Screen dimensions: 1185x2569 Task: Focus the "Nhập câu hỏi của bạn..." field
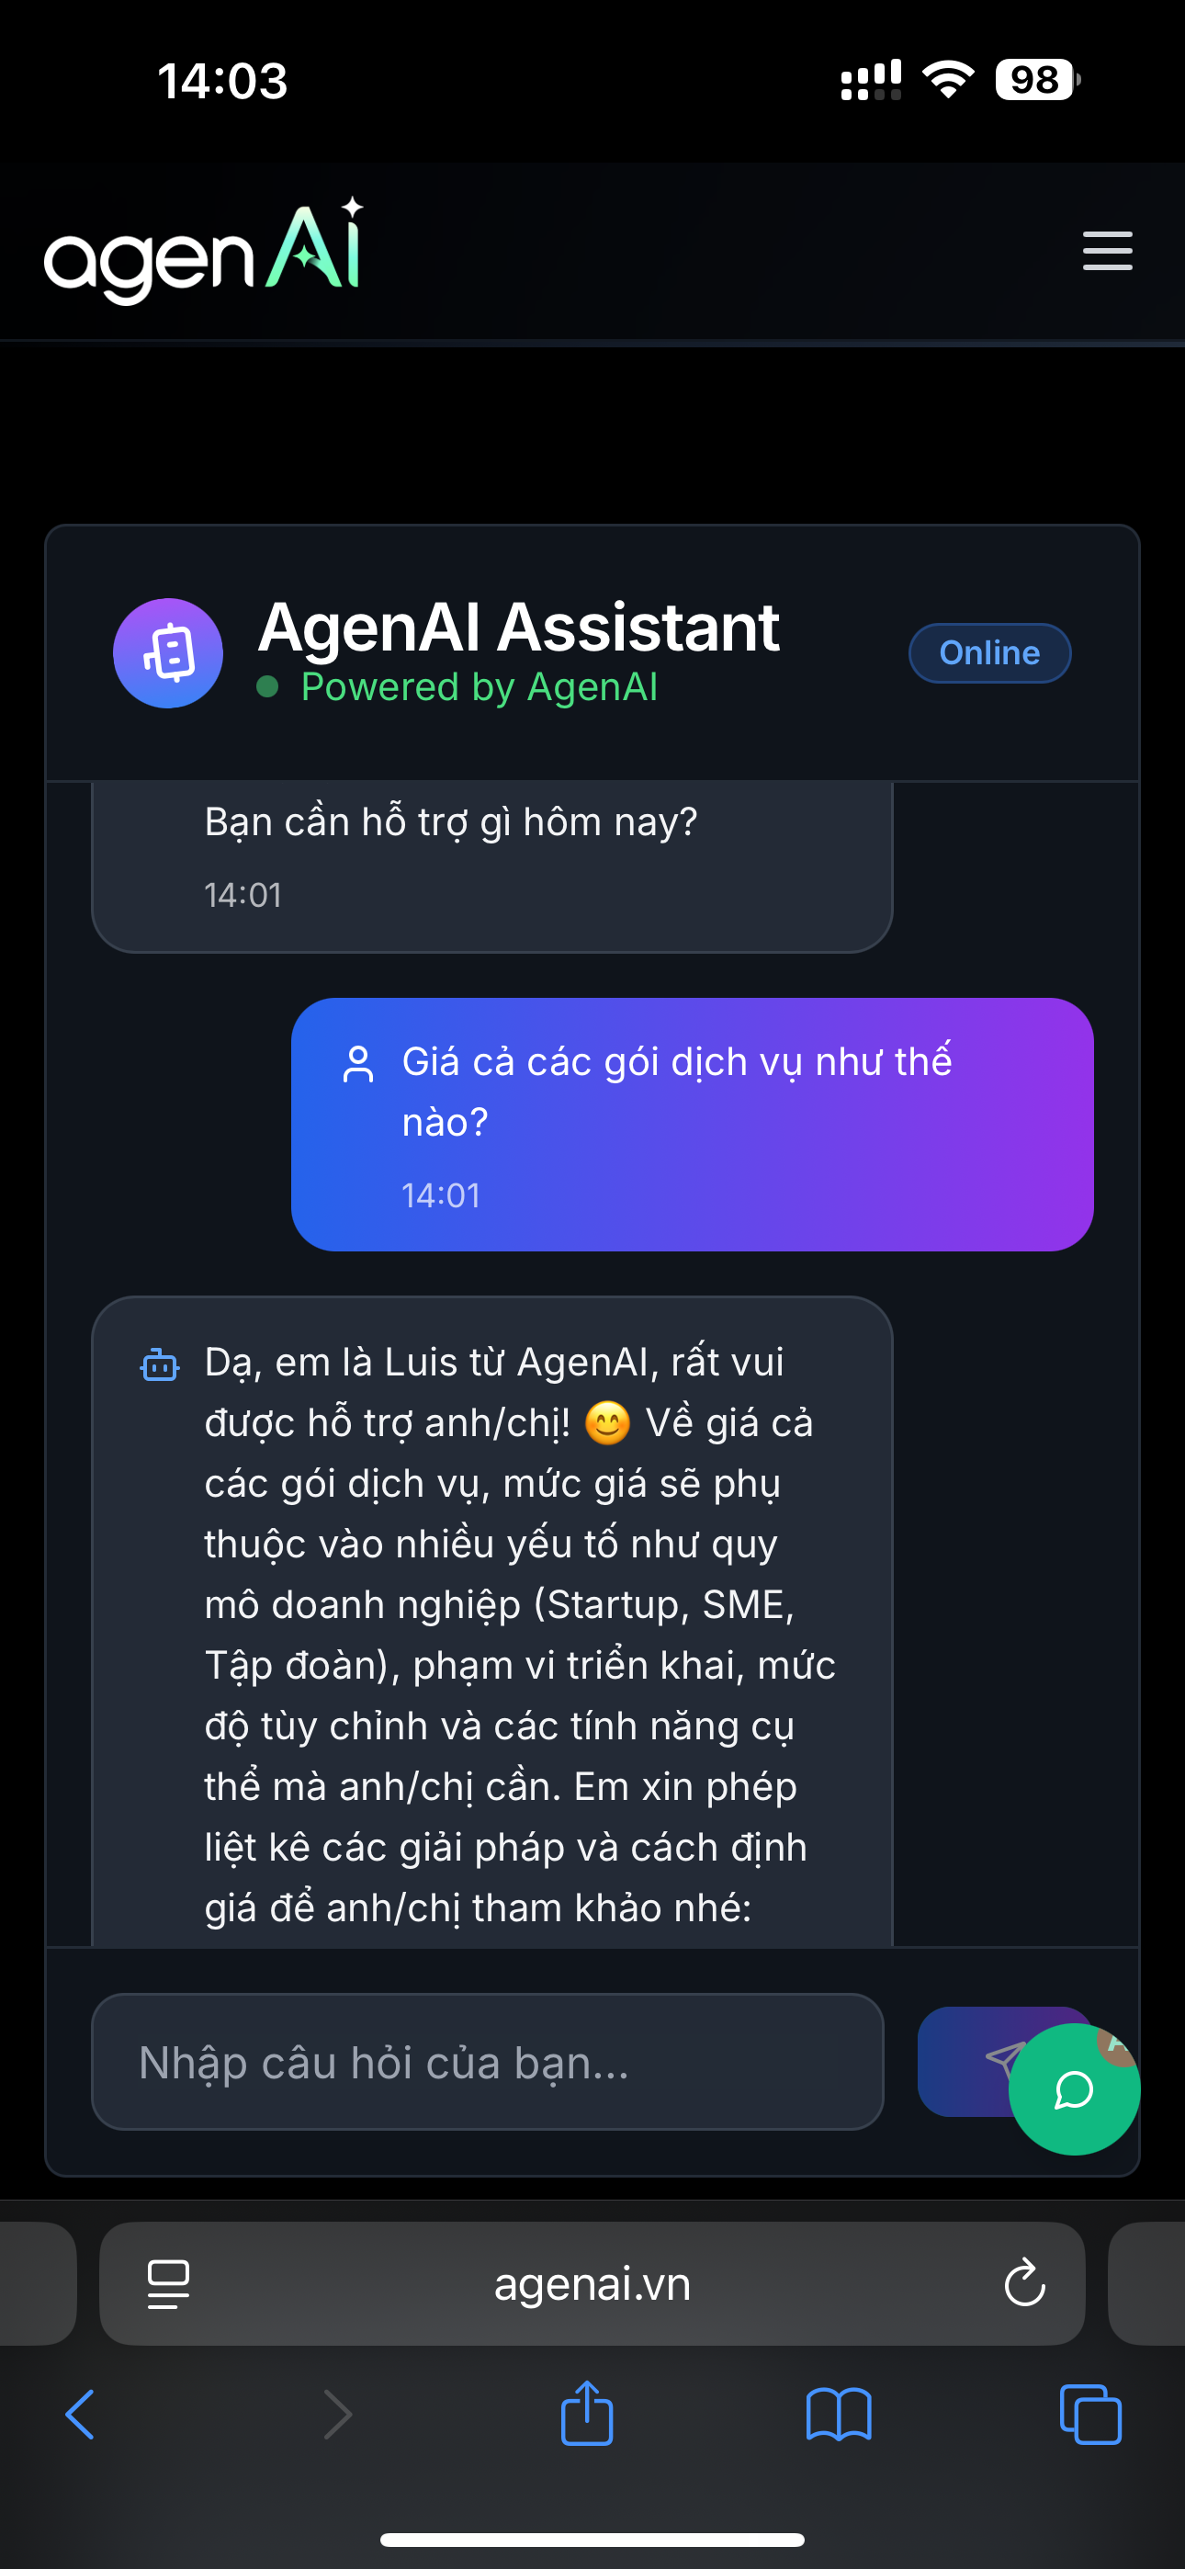487,2062
